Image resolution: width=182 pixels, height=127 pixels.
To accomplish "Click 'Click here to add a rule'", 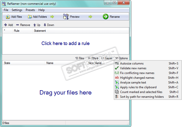I will tap(65, 43).
